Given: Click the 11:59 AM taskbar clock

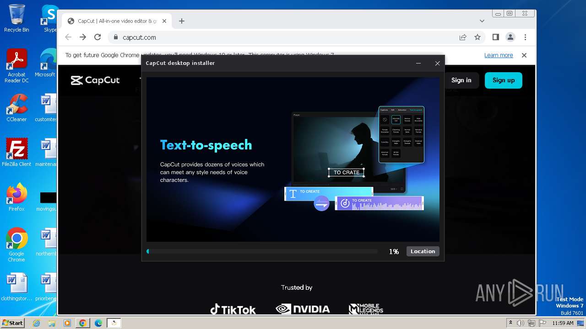Looking at the screenshot, I should point(563,323).
